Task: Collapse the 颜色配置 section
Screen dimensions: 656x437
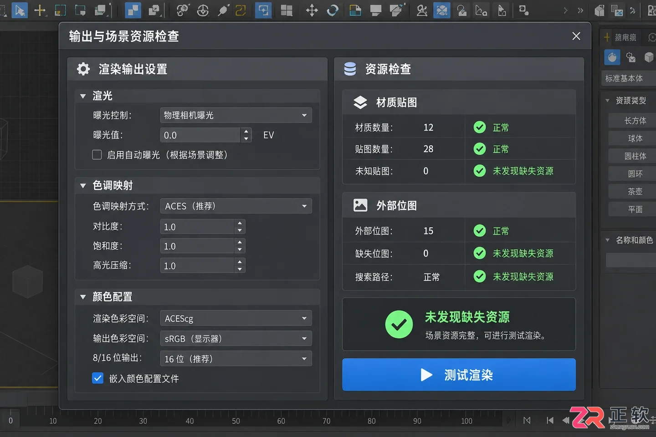Action: pos(83,297)
